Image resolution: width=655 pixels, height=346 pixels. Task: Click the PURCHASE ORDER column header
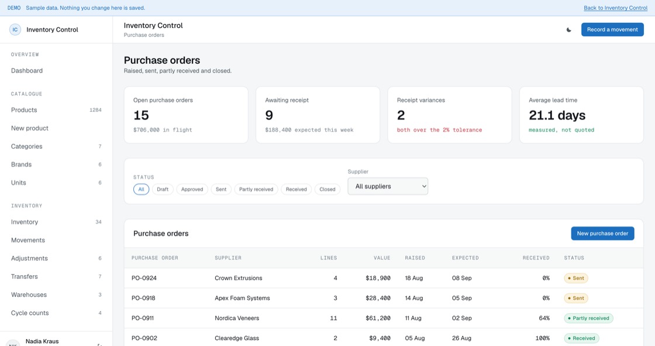pos(155,258)
